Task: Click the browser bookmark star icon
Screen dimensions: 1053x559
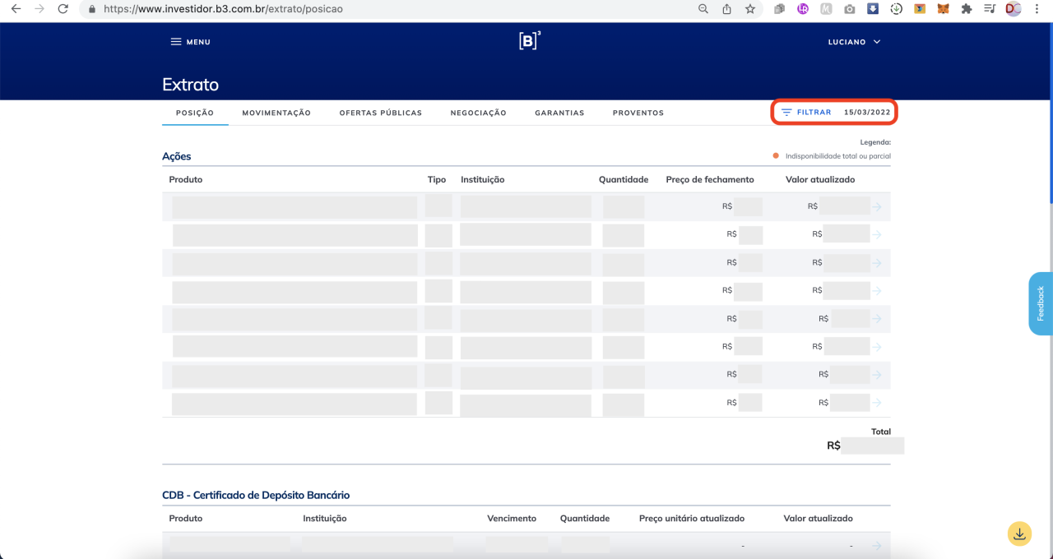Action: pos(749,8)
